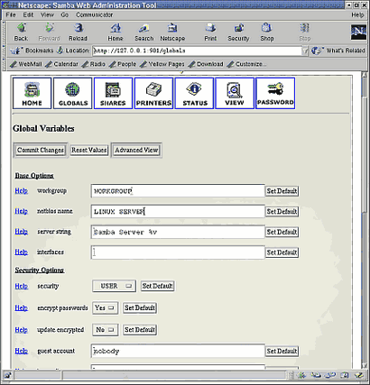Viewport: 370px width, 385px height.
Task: Go to the browser Home page
Action: coord(116,32)
